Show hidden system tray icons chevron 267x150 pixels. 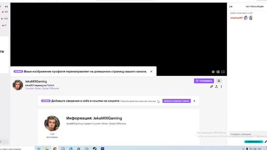click(x=243, y=149)
